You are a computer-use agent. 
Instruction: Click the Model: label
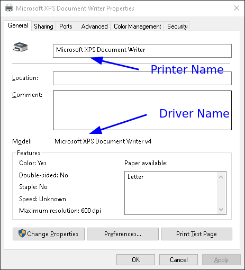22,141
